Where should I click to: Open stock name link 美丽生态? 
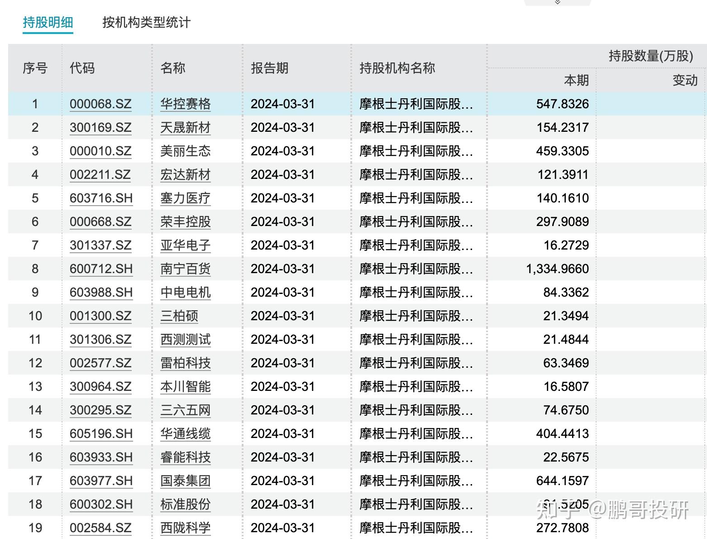click(186, 151)
